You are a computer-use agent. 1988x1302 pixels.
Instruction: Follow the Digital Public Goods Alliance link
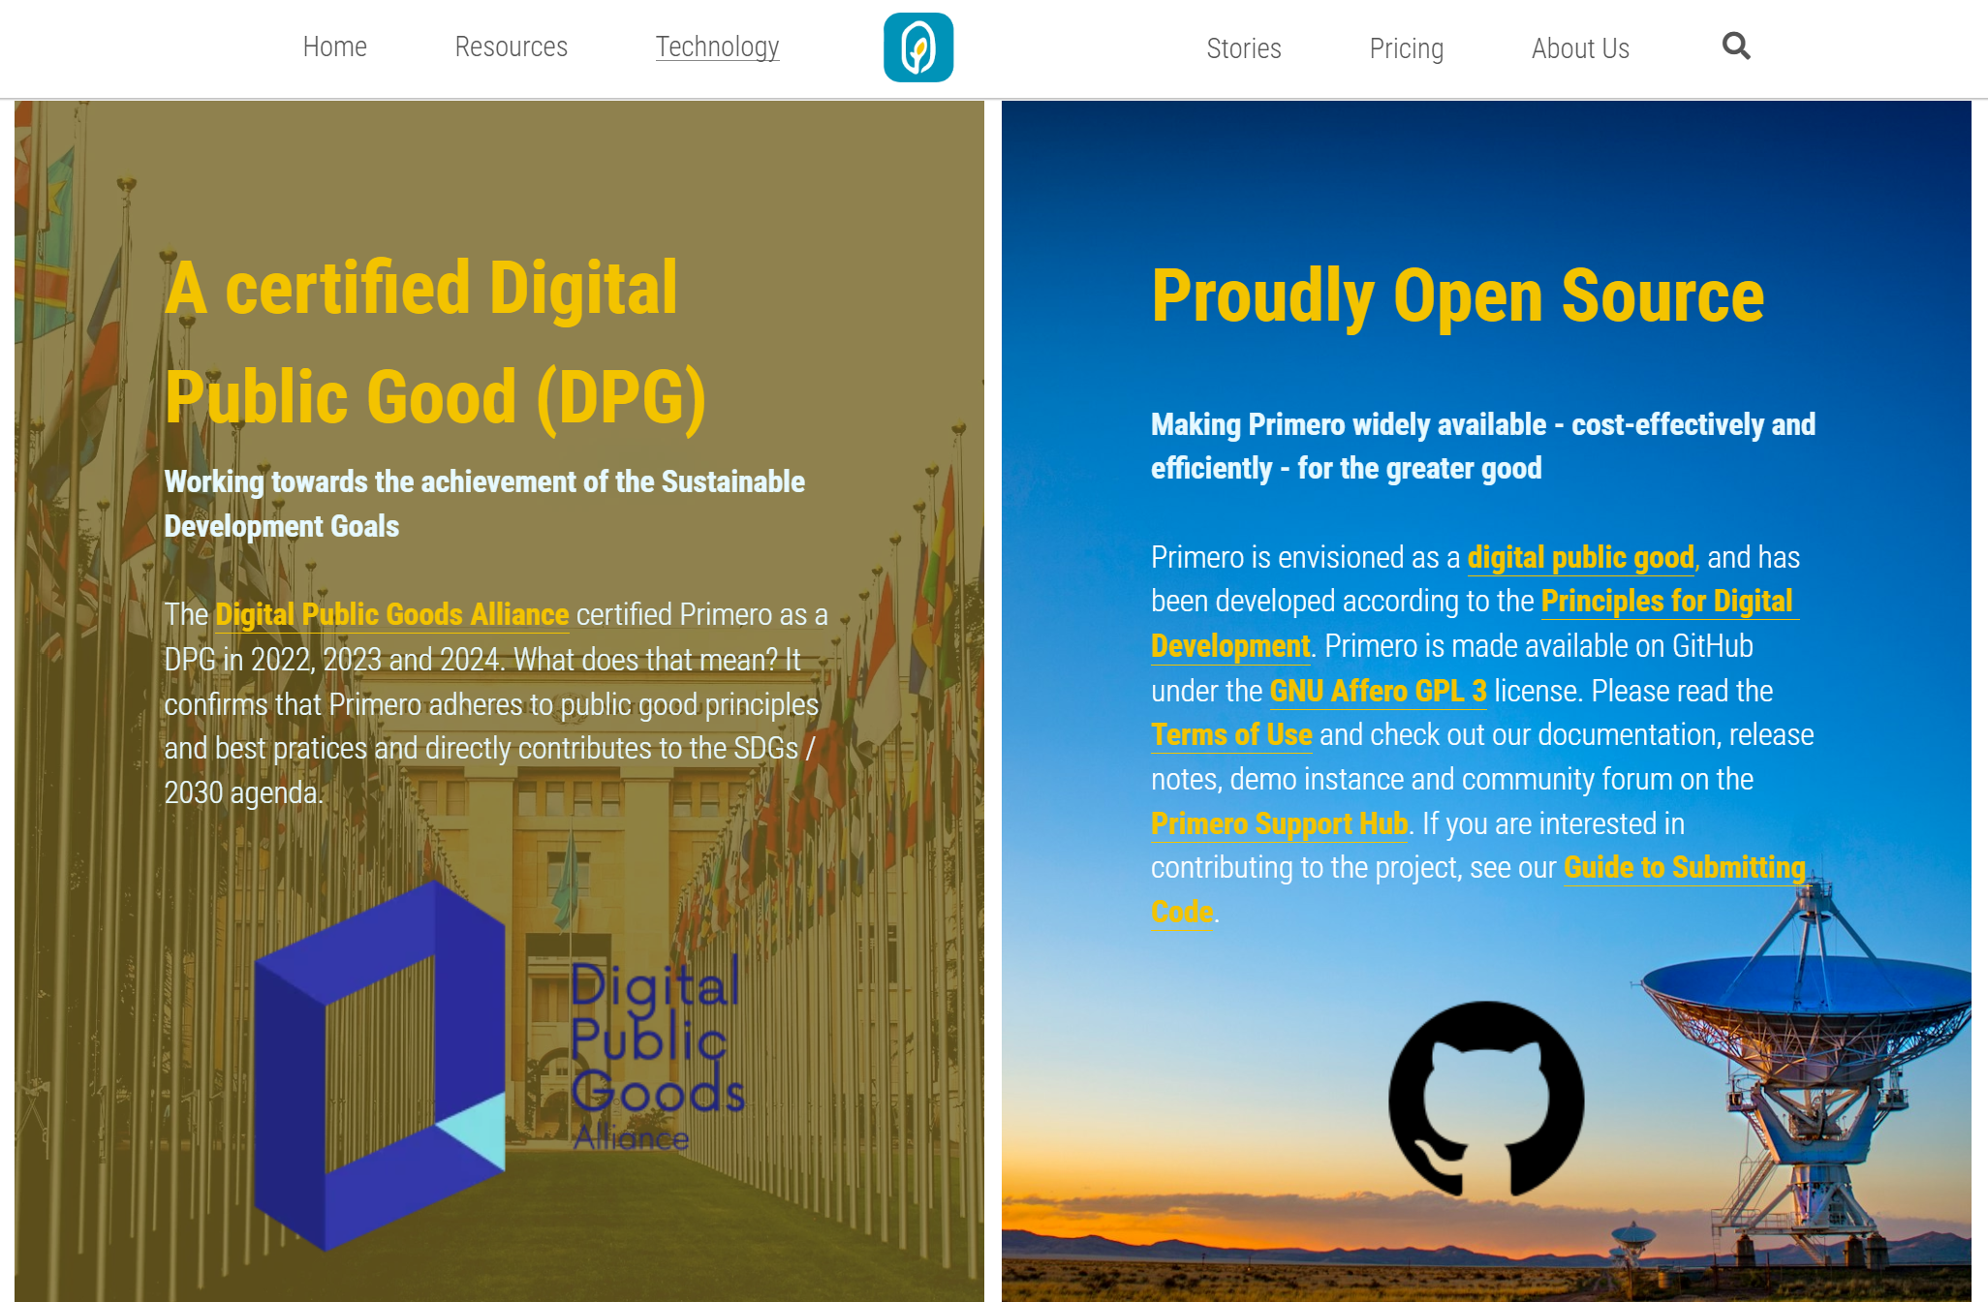tap(391, 614)
